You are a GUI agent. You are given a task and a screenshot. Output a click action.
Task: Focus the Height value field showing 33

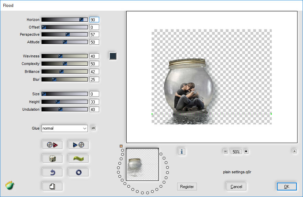click(x=94, y=102)
